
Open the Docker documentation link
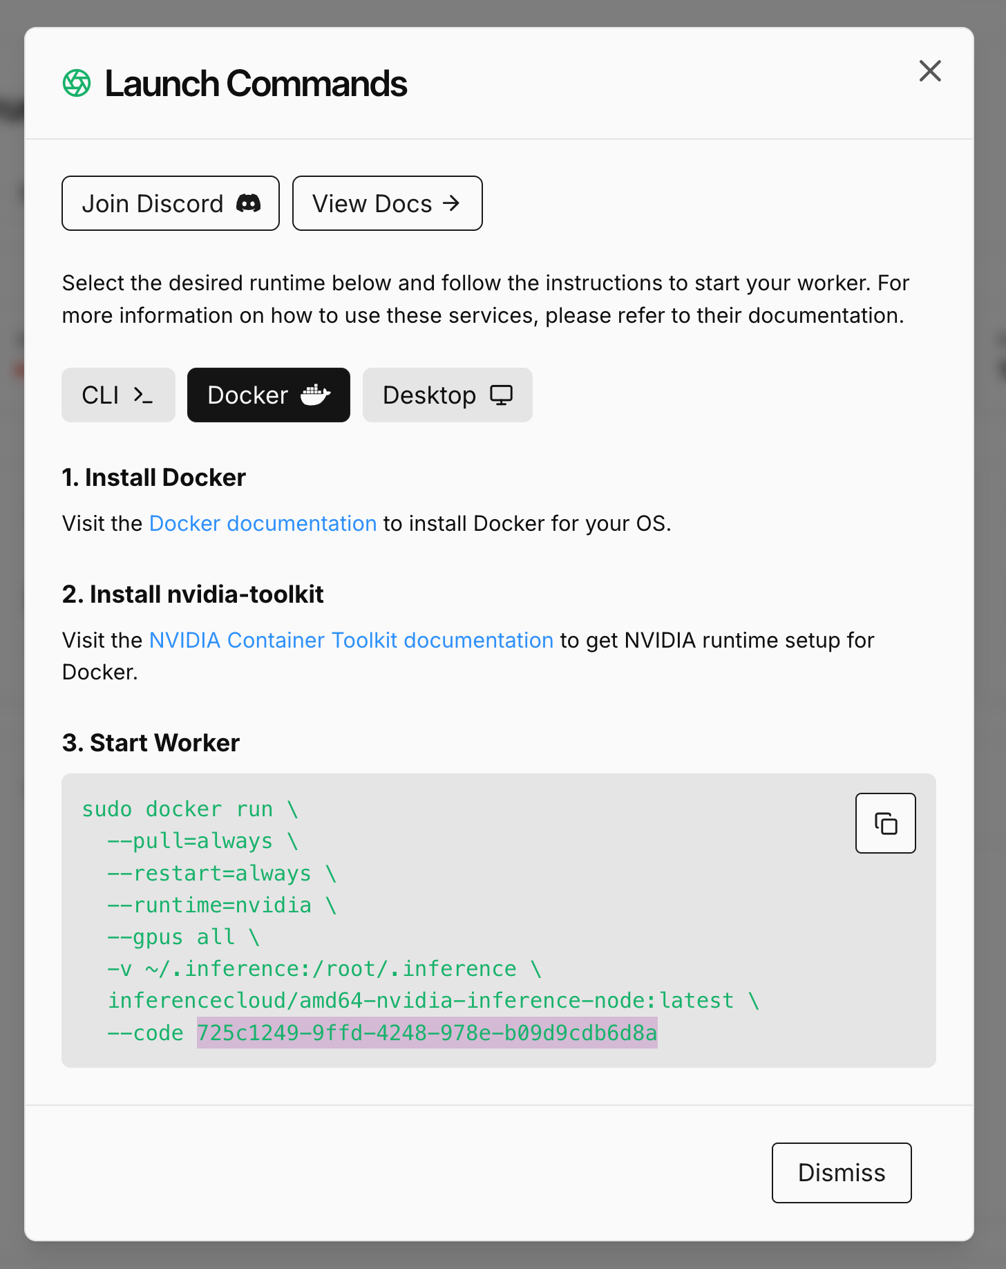(263, 523)
